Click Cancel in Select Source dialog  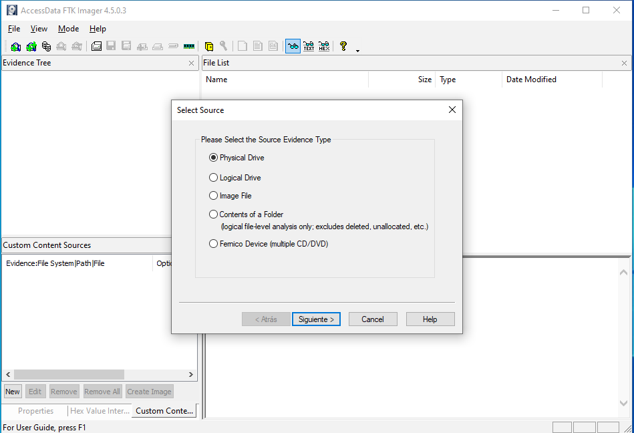coord(373,319)
